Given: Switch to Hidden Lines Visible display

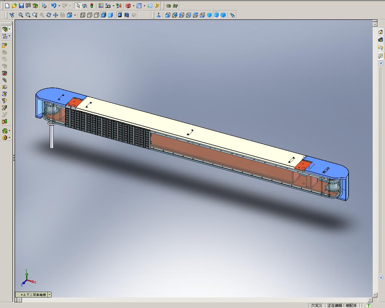Looking at the screenshot, I should [x=90, y=15].
